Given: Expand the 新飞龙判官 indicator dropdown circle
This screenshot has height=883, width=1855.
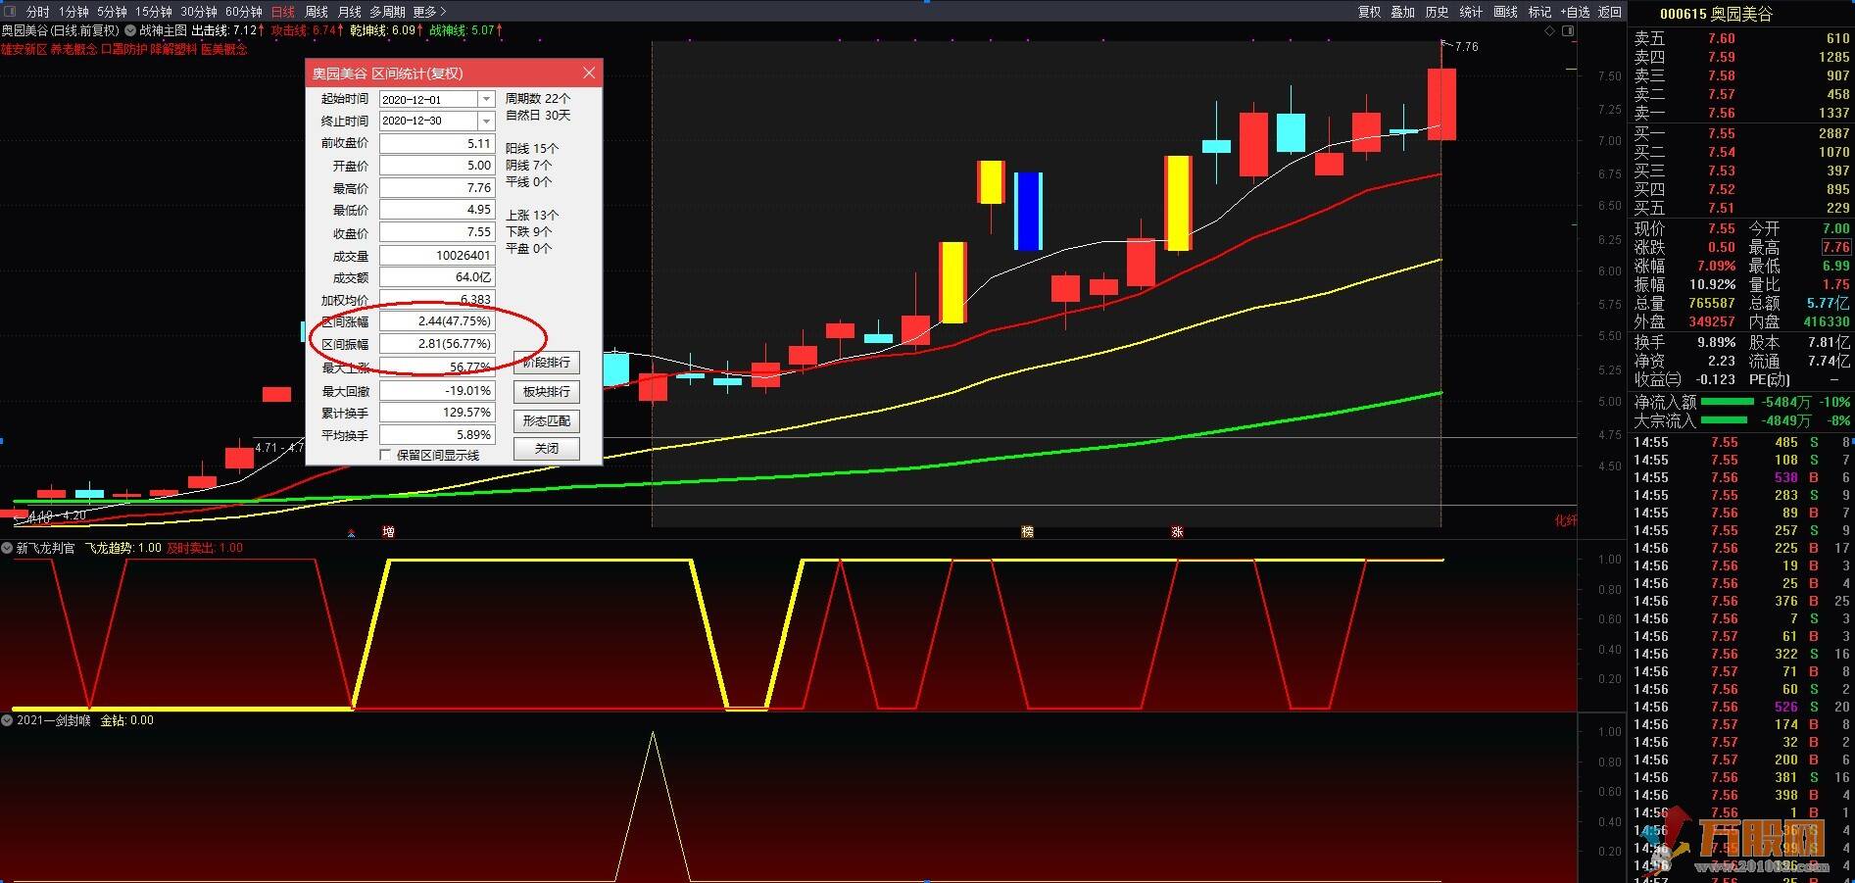Looking at the screenshot, I should coord(8,548).
